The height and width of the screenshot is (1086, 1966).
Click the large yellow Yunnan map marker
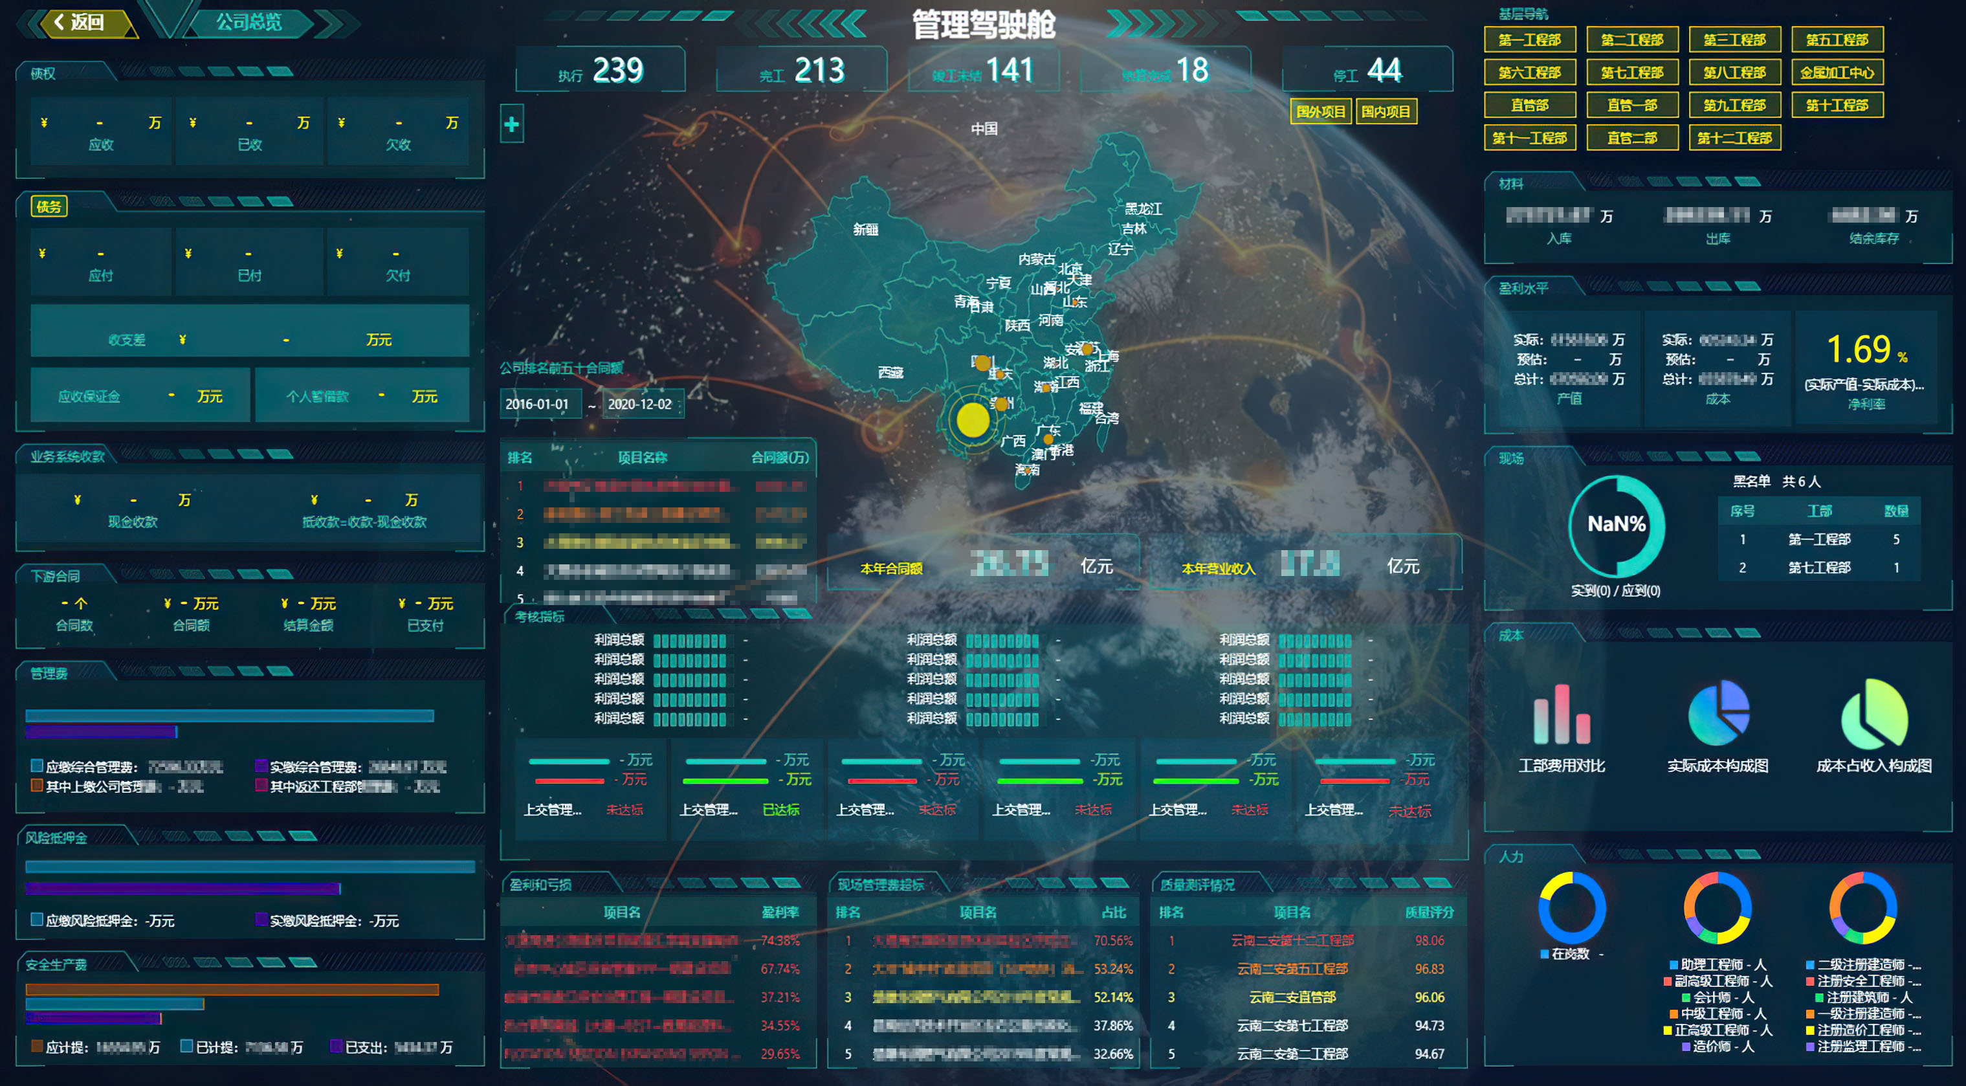point(972,420)
